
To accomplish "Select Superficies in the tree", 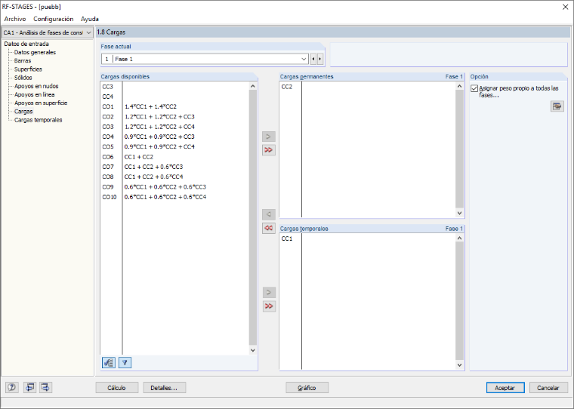I will [x=28, y=69].
